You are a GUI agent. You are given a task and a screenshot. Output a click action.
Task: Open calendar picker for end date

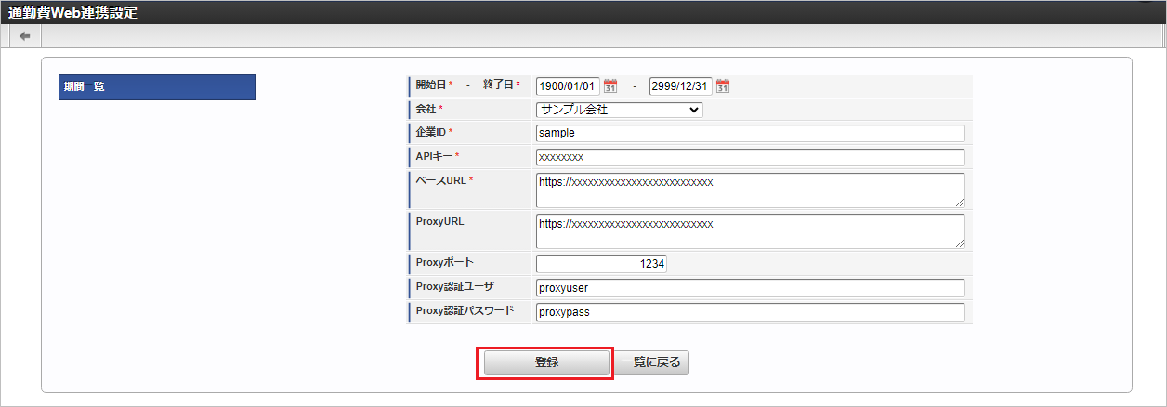[723, 86]
